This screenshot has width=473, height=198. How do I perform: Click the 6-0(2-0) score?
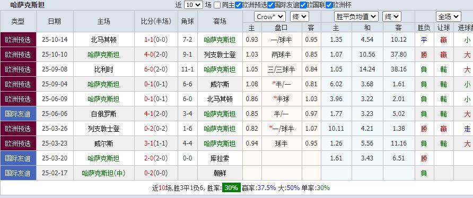pos(156,69)
